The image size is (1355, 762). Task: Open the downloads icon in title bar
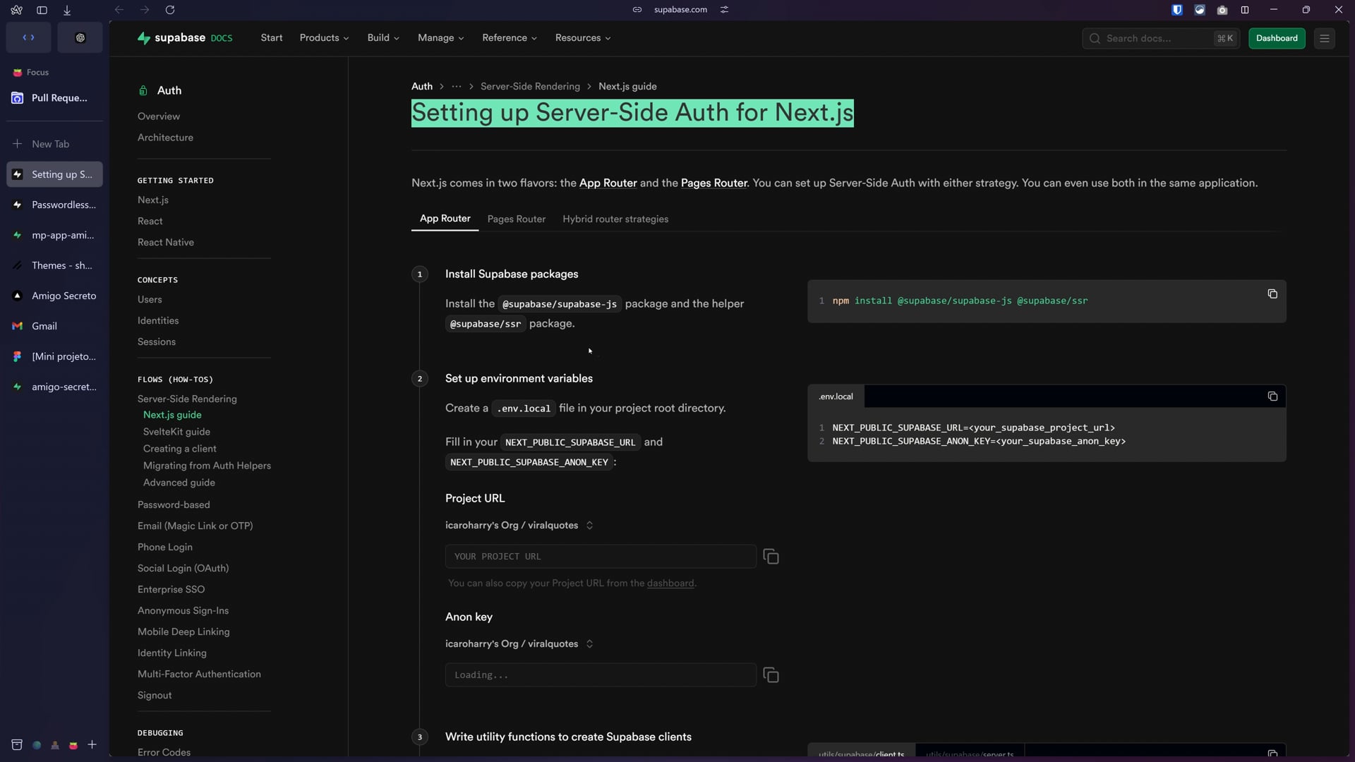[67, 10]
